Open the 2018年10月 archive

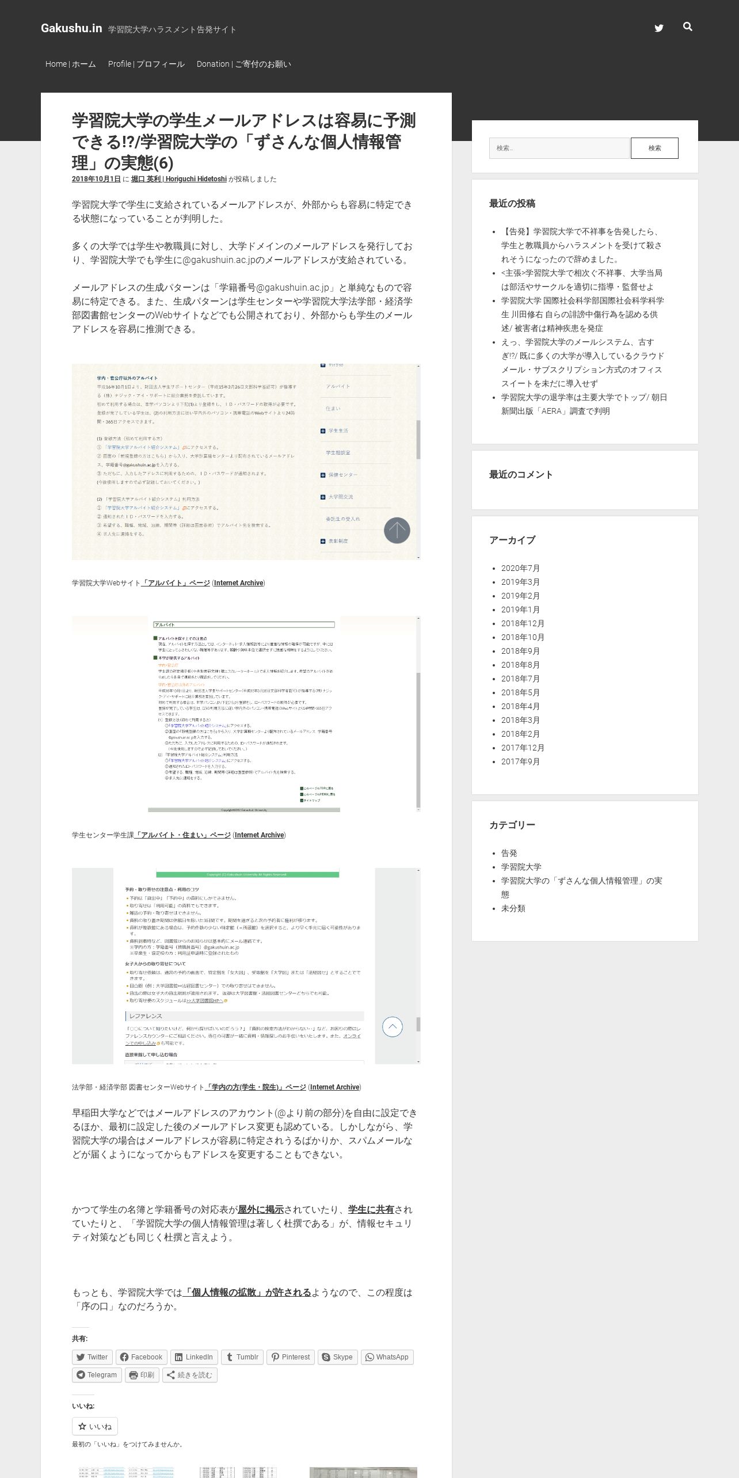click(523, 637)
